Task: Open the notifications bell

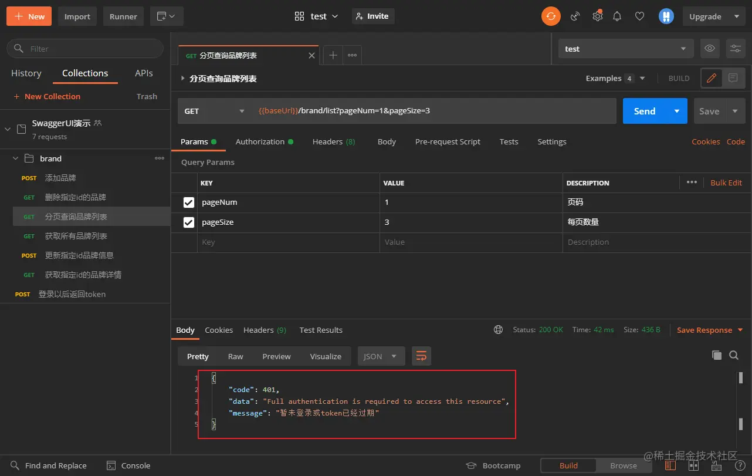Action: [x=617, y=16]
